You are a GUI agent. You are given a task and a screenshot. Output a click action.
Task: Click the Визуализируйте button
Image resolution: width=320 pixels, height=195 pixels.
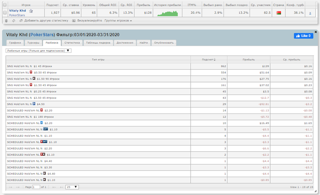click(x=90, y=21)
